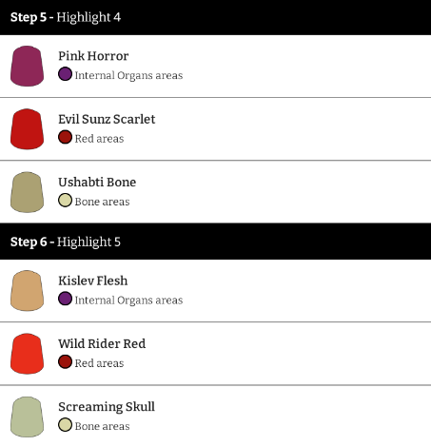Screen dimensions: 431x446
Task: Open the Kislev Flesh paint title
Action: (93, 281)
